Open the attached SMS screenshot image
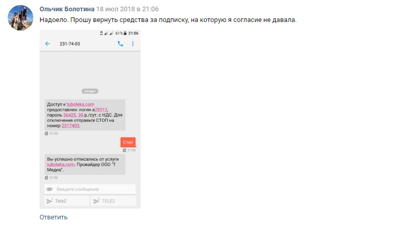402x225 pixels. (x=90, y=119)
